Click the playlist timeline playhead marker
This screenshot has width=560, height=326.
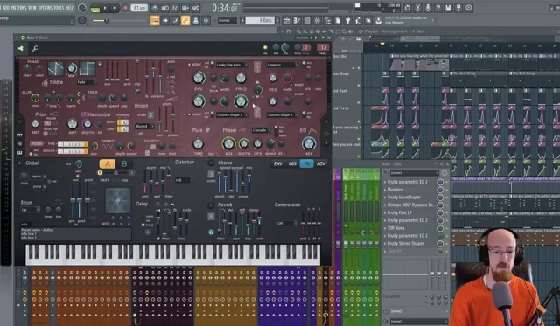[x=382, y=45]
